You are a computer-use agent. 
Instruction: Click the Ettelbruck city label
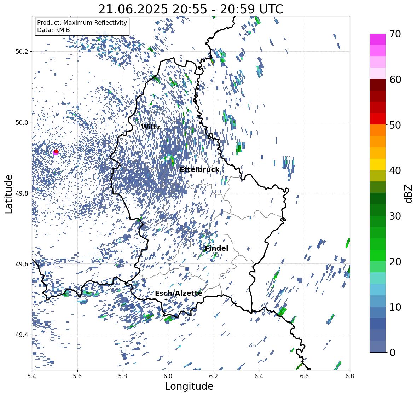(x=199, y=169)
